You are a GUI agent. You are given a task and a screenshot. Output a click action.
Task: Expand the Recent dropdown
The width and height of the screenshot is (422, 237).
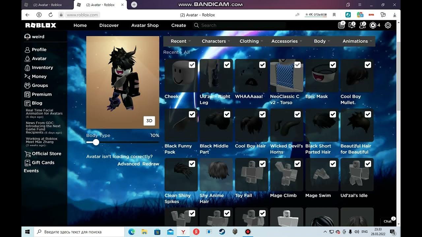click(x=181, y=41)
